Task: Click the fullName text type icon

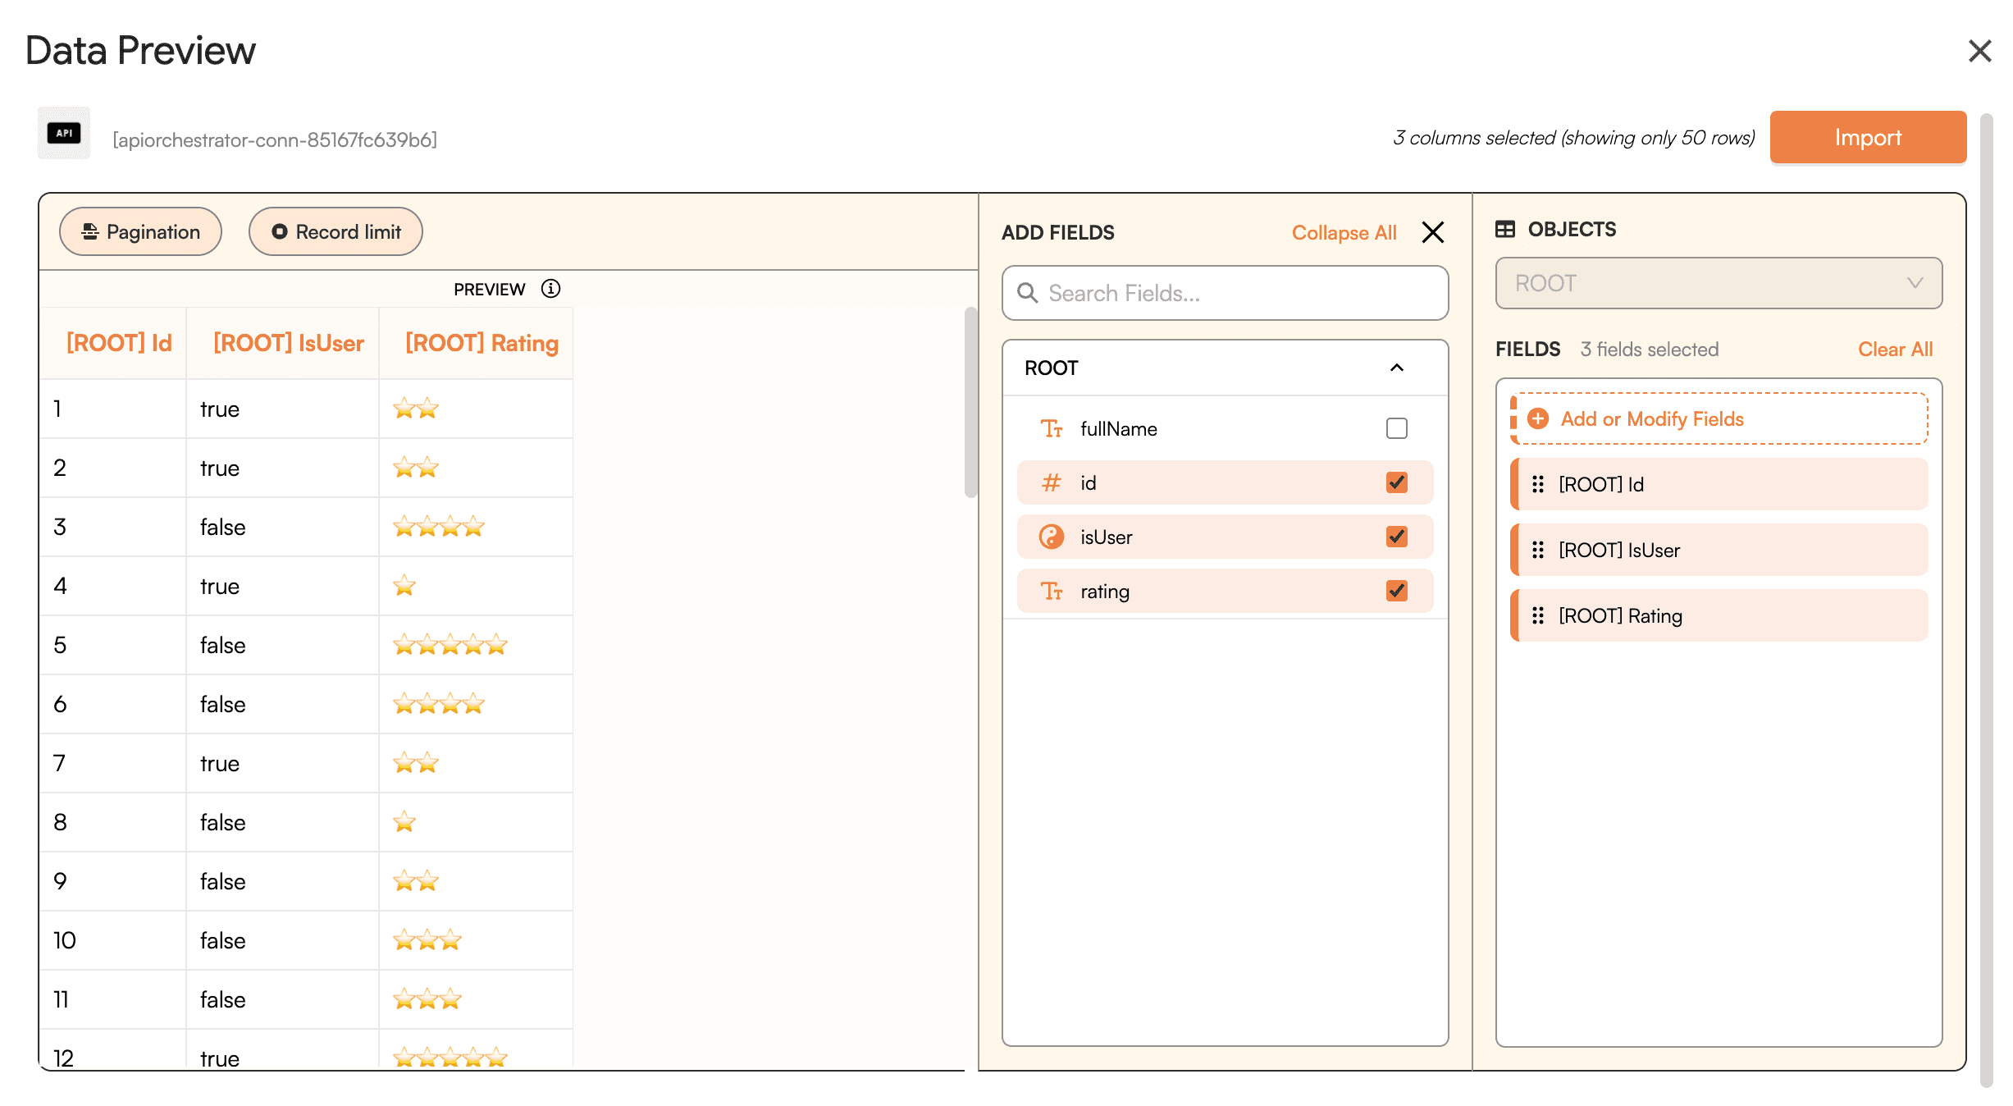Action: coord(1052,428)
